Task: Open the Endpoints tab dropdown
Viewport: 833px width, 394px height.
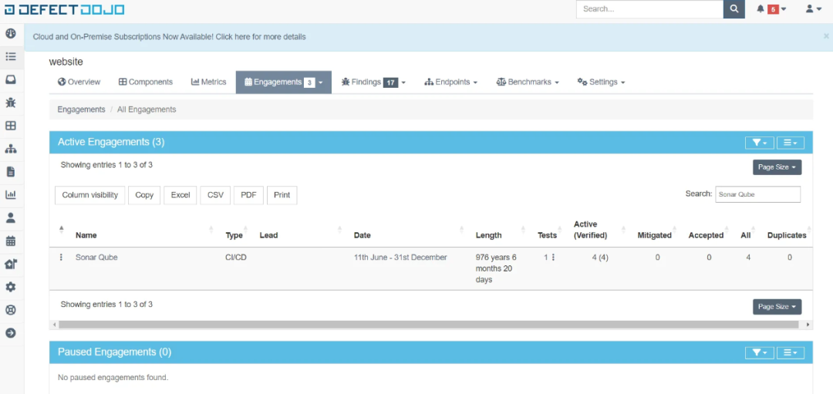Action: 451,83
